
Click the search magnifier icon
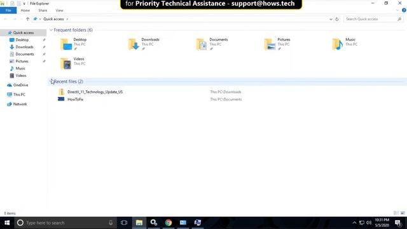(x=399, y=19)
